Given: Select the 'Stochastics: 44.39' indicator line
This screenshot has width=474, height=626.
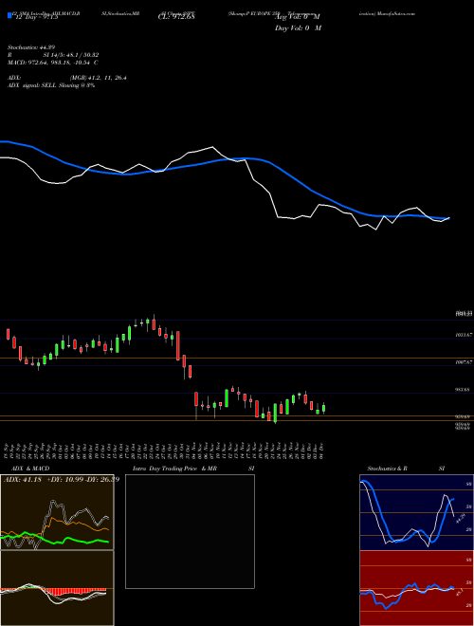Looking at the screenshot, I should 30,47.
